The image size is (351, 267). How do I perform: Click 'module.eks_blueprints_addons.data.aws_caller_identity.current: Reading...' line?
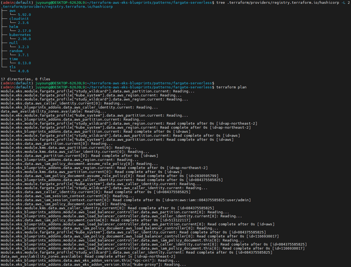[x=79, y=107]
